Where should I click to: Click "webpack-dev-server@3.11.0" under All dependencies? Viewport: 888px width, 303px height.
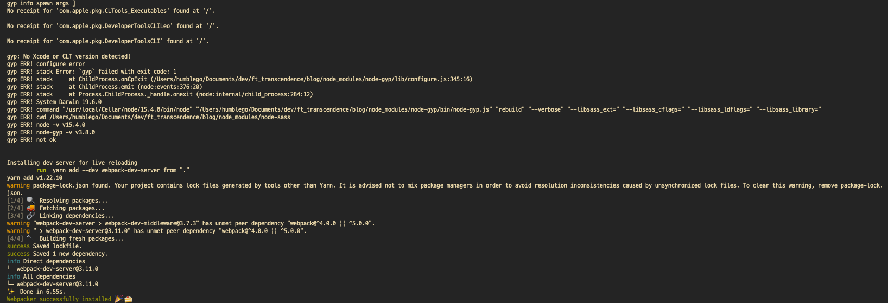click(x=57, y=284)
